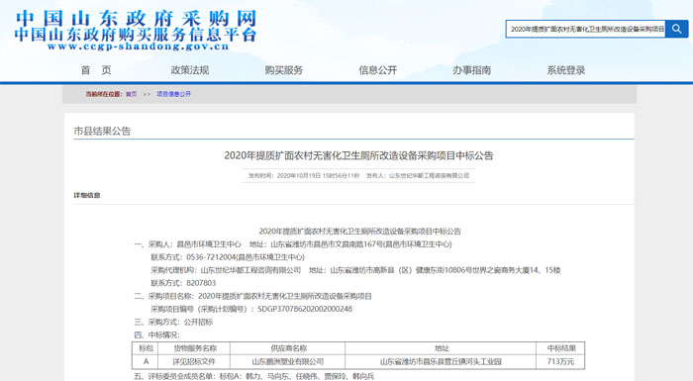Open the 购买服务 menu item
This screenshot has height=381, width=693.
(284, 70)
